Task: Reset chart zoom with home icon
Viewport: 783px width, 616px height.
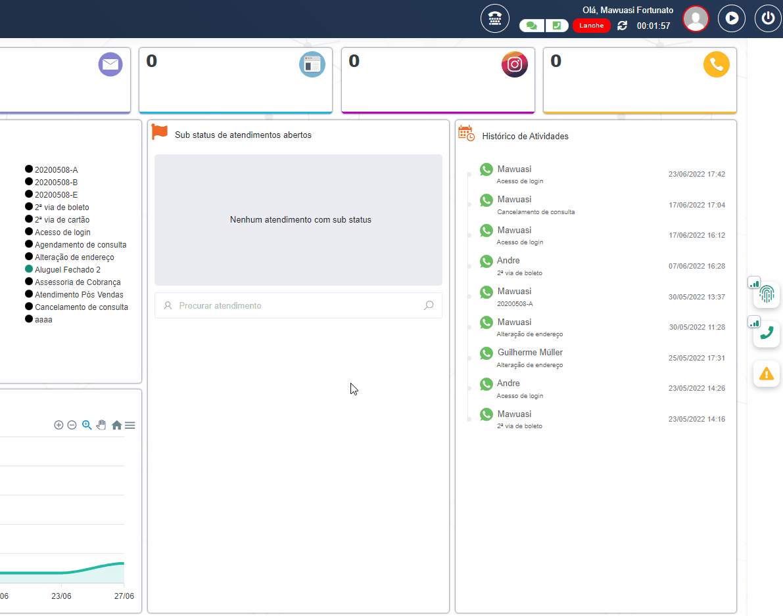Action: (116, 425)
